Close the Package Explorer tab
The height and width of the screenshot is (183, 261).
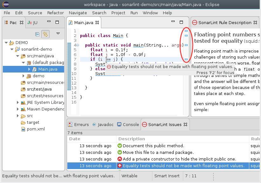[x=22, y=22]
